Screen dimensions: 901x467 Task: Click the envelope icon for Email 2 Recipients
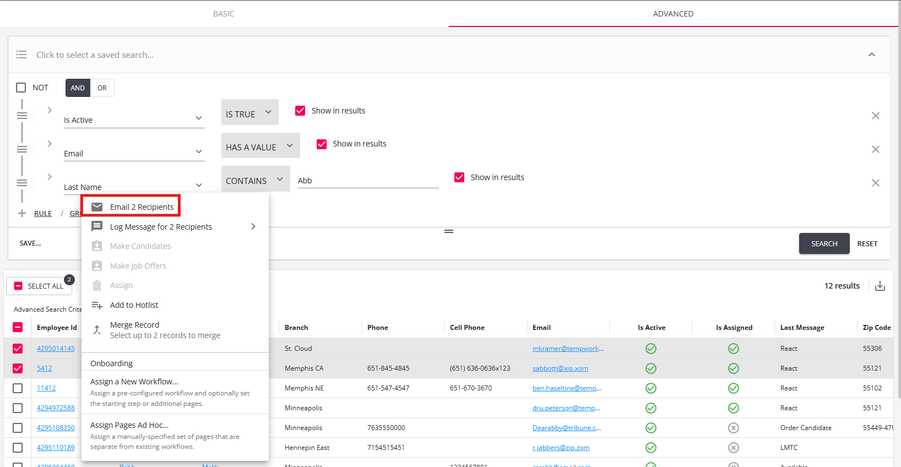point(97,207)
